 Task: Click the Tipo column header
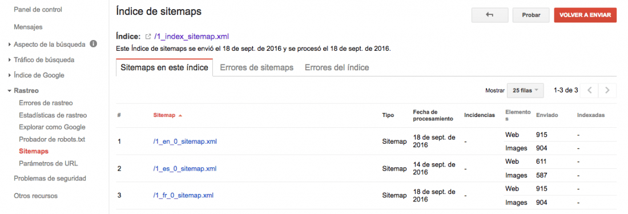(x=388, y=115)
